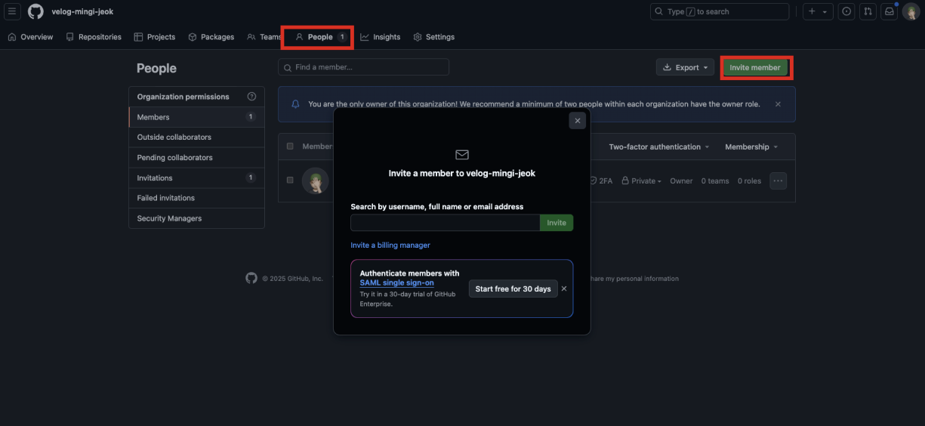Tick the select-all members checkbox
Screen dimensions: 925x426
pos(290,147)
